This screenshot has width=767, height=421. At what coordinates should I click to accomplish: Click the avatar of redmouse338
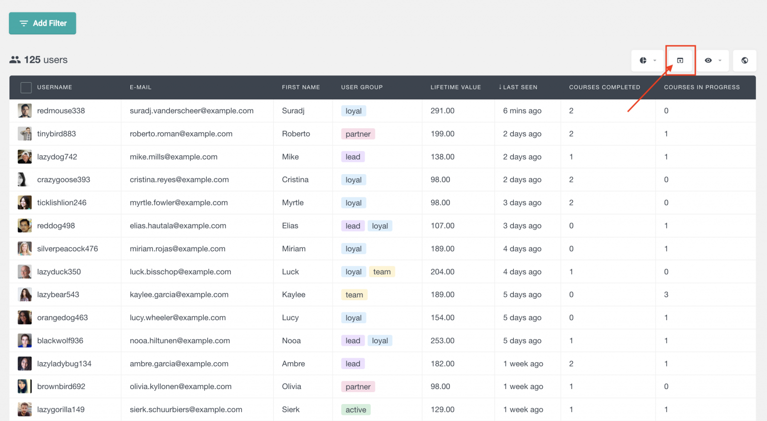click(x=24, y=111)
